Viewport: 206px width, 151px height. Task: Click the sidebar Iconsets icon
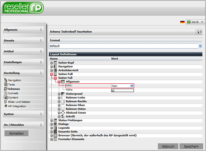pos(6,93)
